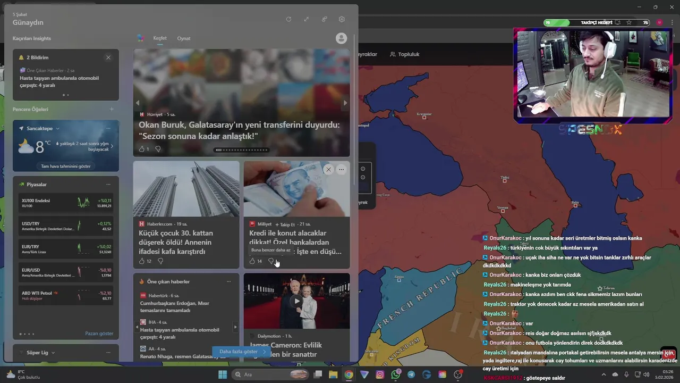The height and width of the screenshot is (383, 680).
Task: Open Instagram from taskbar
Action: coord(380,374)
